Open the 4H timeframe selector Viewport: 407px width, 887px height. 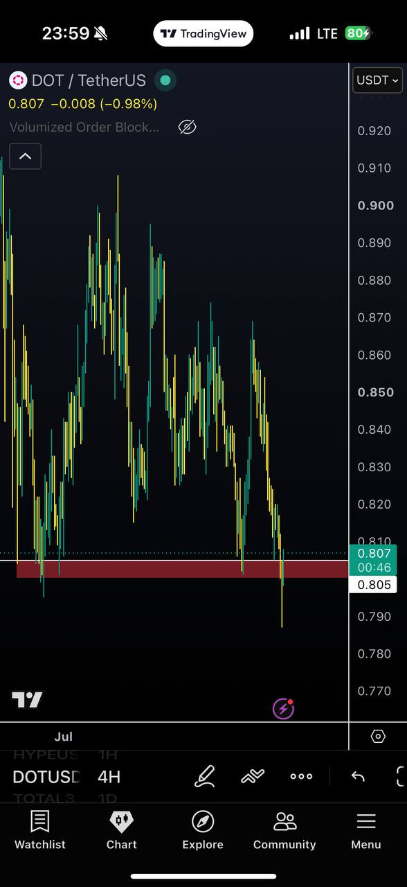109,776
